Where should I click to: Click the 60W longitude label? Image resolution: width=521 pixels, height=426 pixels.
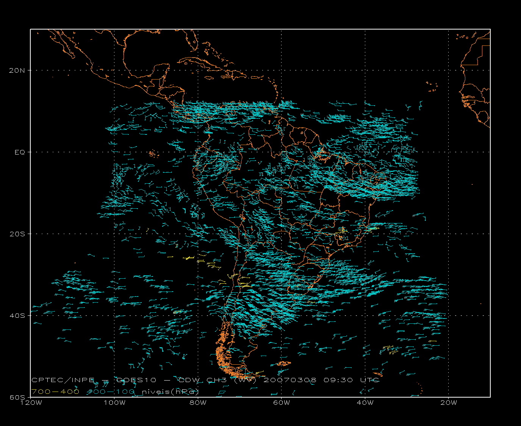(x=282, y=403)
